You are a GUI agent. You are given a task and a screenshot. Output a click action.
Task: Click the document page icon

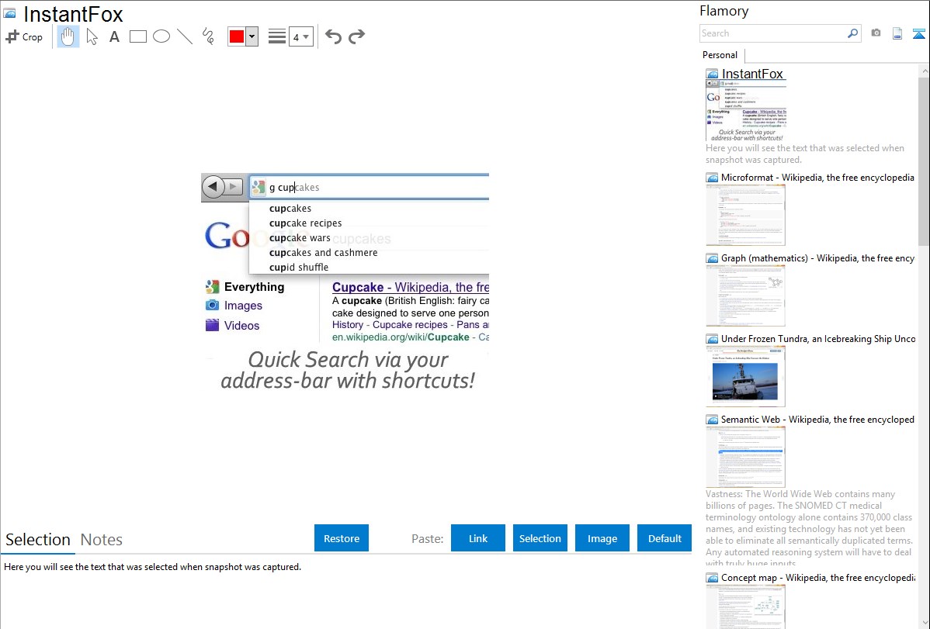(897, 33)
